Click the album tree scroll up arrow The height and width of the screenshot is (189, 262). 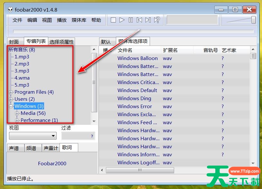click(94, 49)
